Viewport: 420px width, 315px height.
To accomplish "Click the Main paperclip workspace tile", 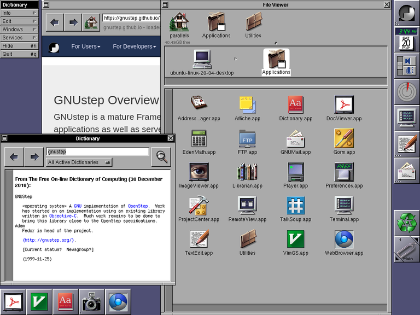I will tap(407, 249).
